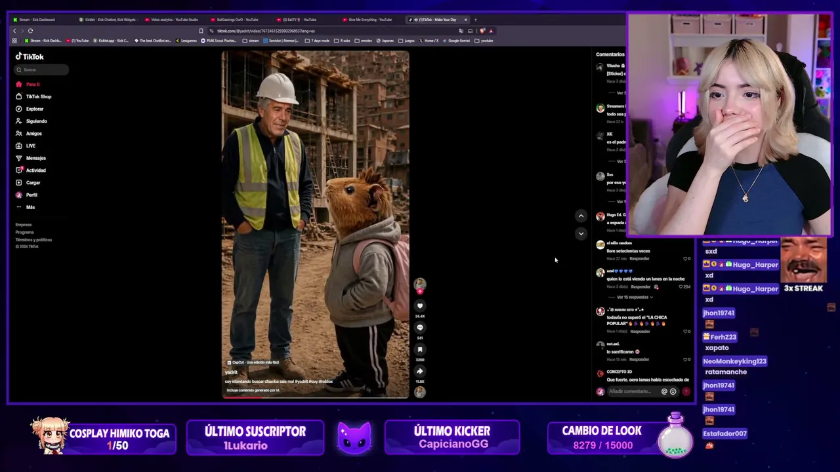Post the comment with the send button
Screen dimensions: 840x472
(x=686, y=391)
